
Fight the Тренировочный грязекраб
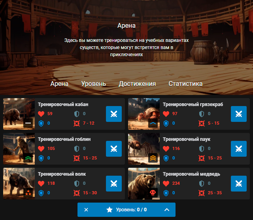pyautogui.click(x=239, y=114)
